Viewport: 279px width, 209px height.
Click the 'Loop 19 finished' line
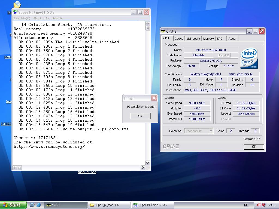57,125
